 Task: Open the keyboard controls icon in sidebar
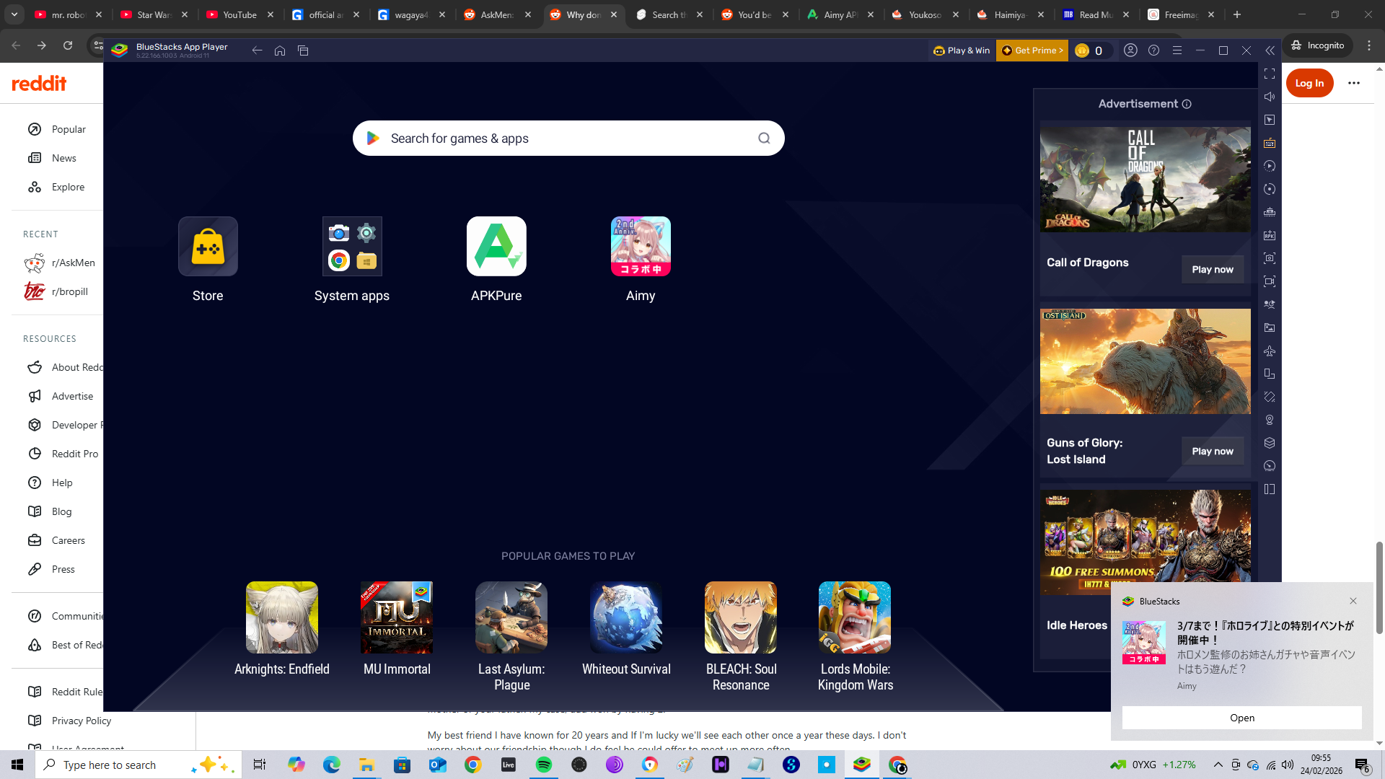(1270, 143)
